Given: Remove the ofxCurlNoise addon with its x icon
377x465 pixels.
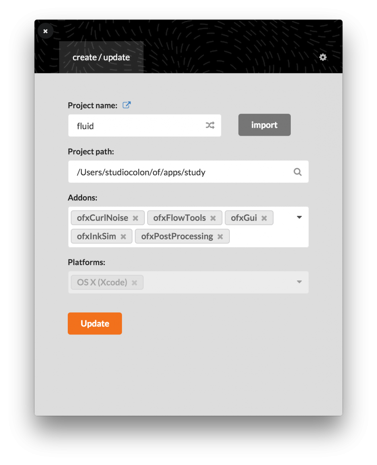Looking at the screenshot, I should [x=136, y=217].
